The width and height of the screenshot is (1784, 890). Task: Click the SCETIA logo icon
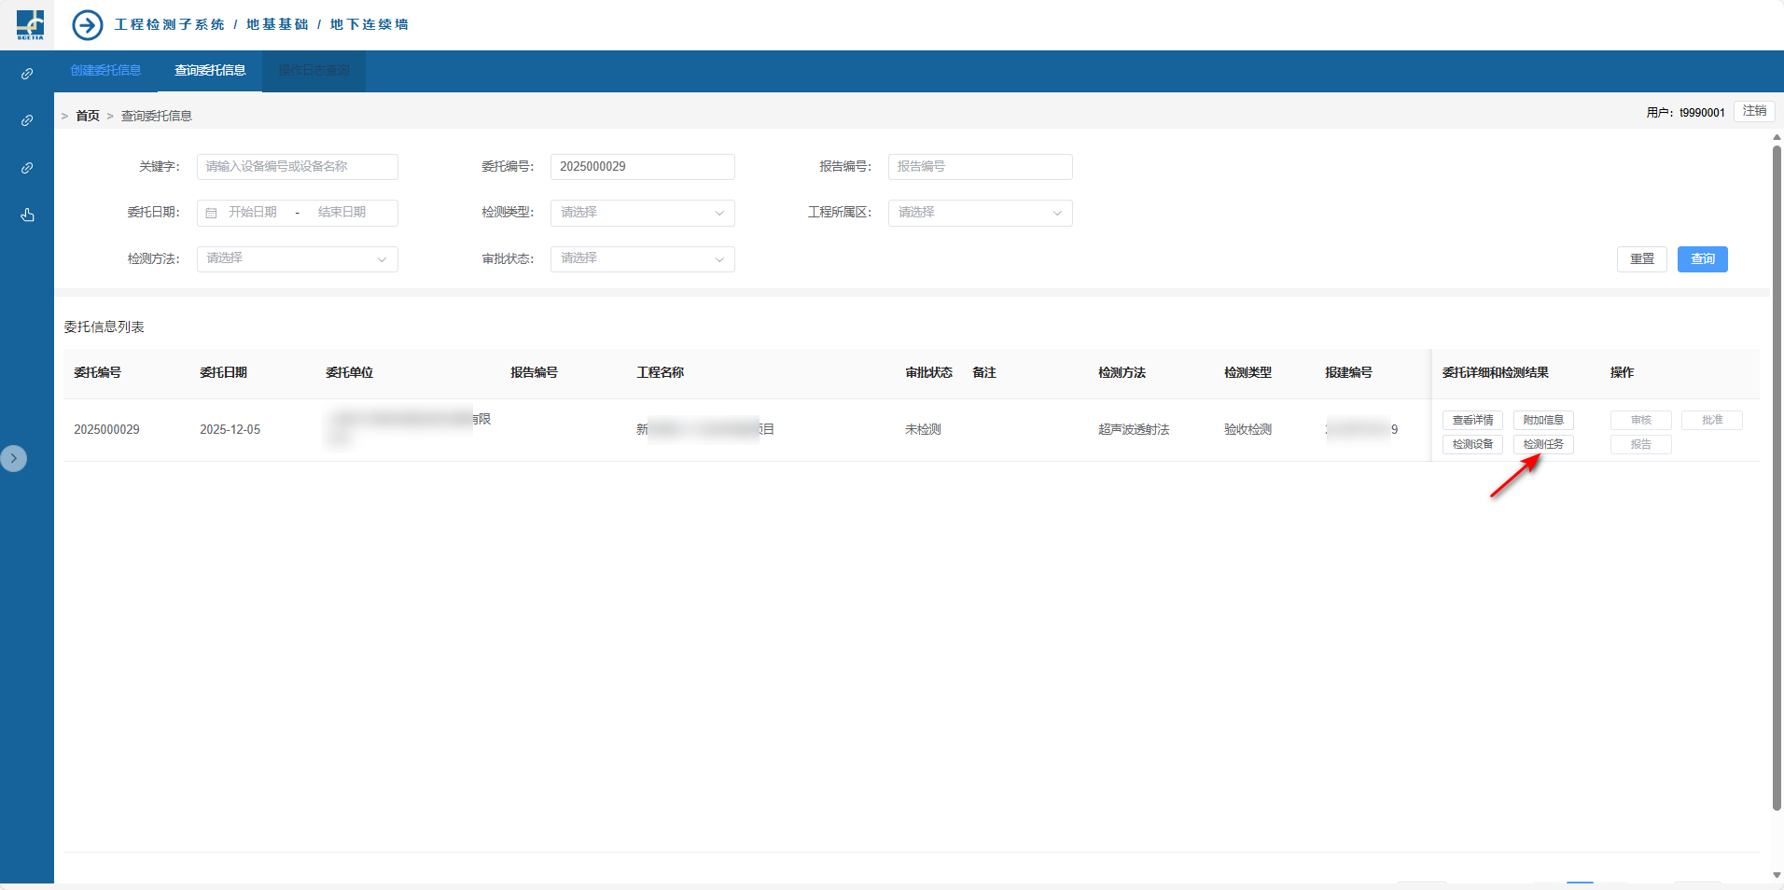point(30,24)
